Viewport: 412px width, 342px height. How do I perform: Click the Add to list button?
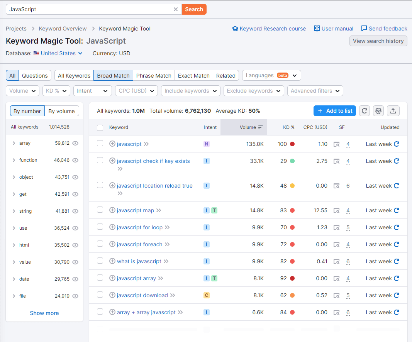335,111
